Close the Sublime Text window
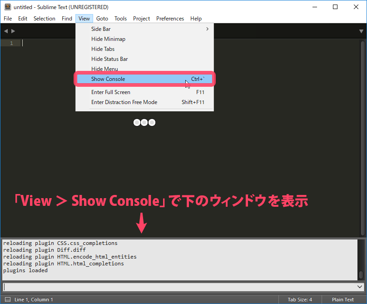 click(x=356, y=7)
